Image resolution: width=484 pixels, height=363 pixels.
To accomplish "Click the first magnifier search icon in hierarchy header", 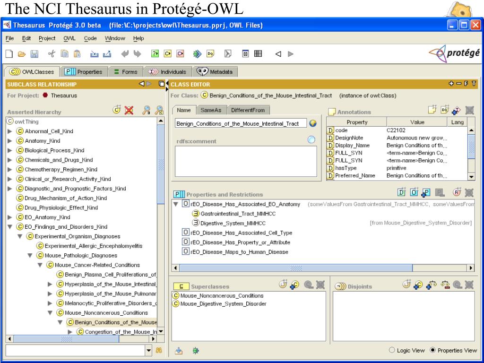I will click(147, 110).
